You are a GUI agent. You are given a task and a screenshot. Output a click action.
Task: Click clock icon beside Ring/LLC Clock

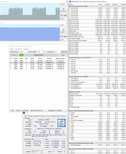[x=70, y=33]
